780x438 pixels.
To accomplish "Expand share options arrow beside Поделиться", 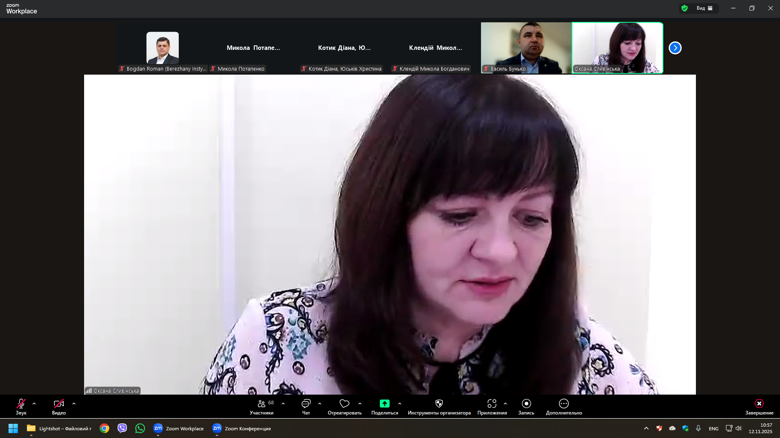I will (x=400, y=404).
